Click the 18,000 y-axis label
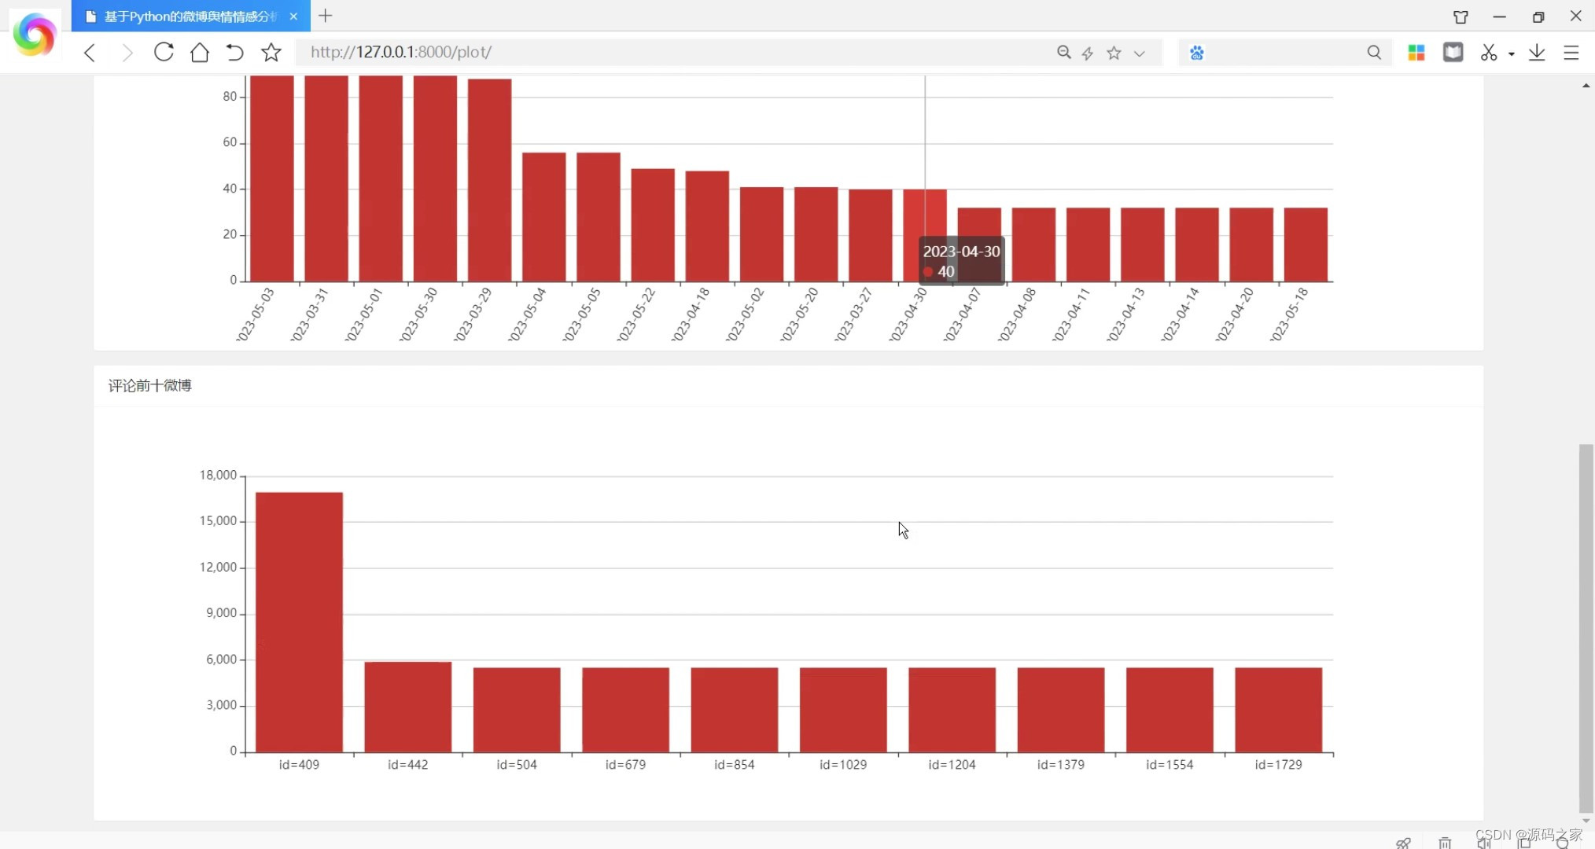This screenshot has height=849, width=1595. point(218,475)
